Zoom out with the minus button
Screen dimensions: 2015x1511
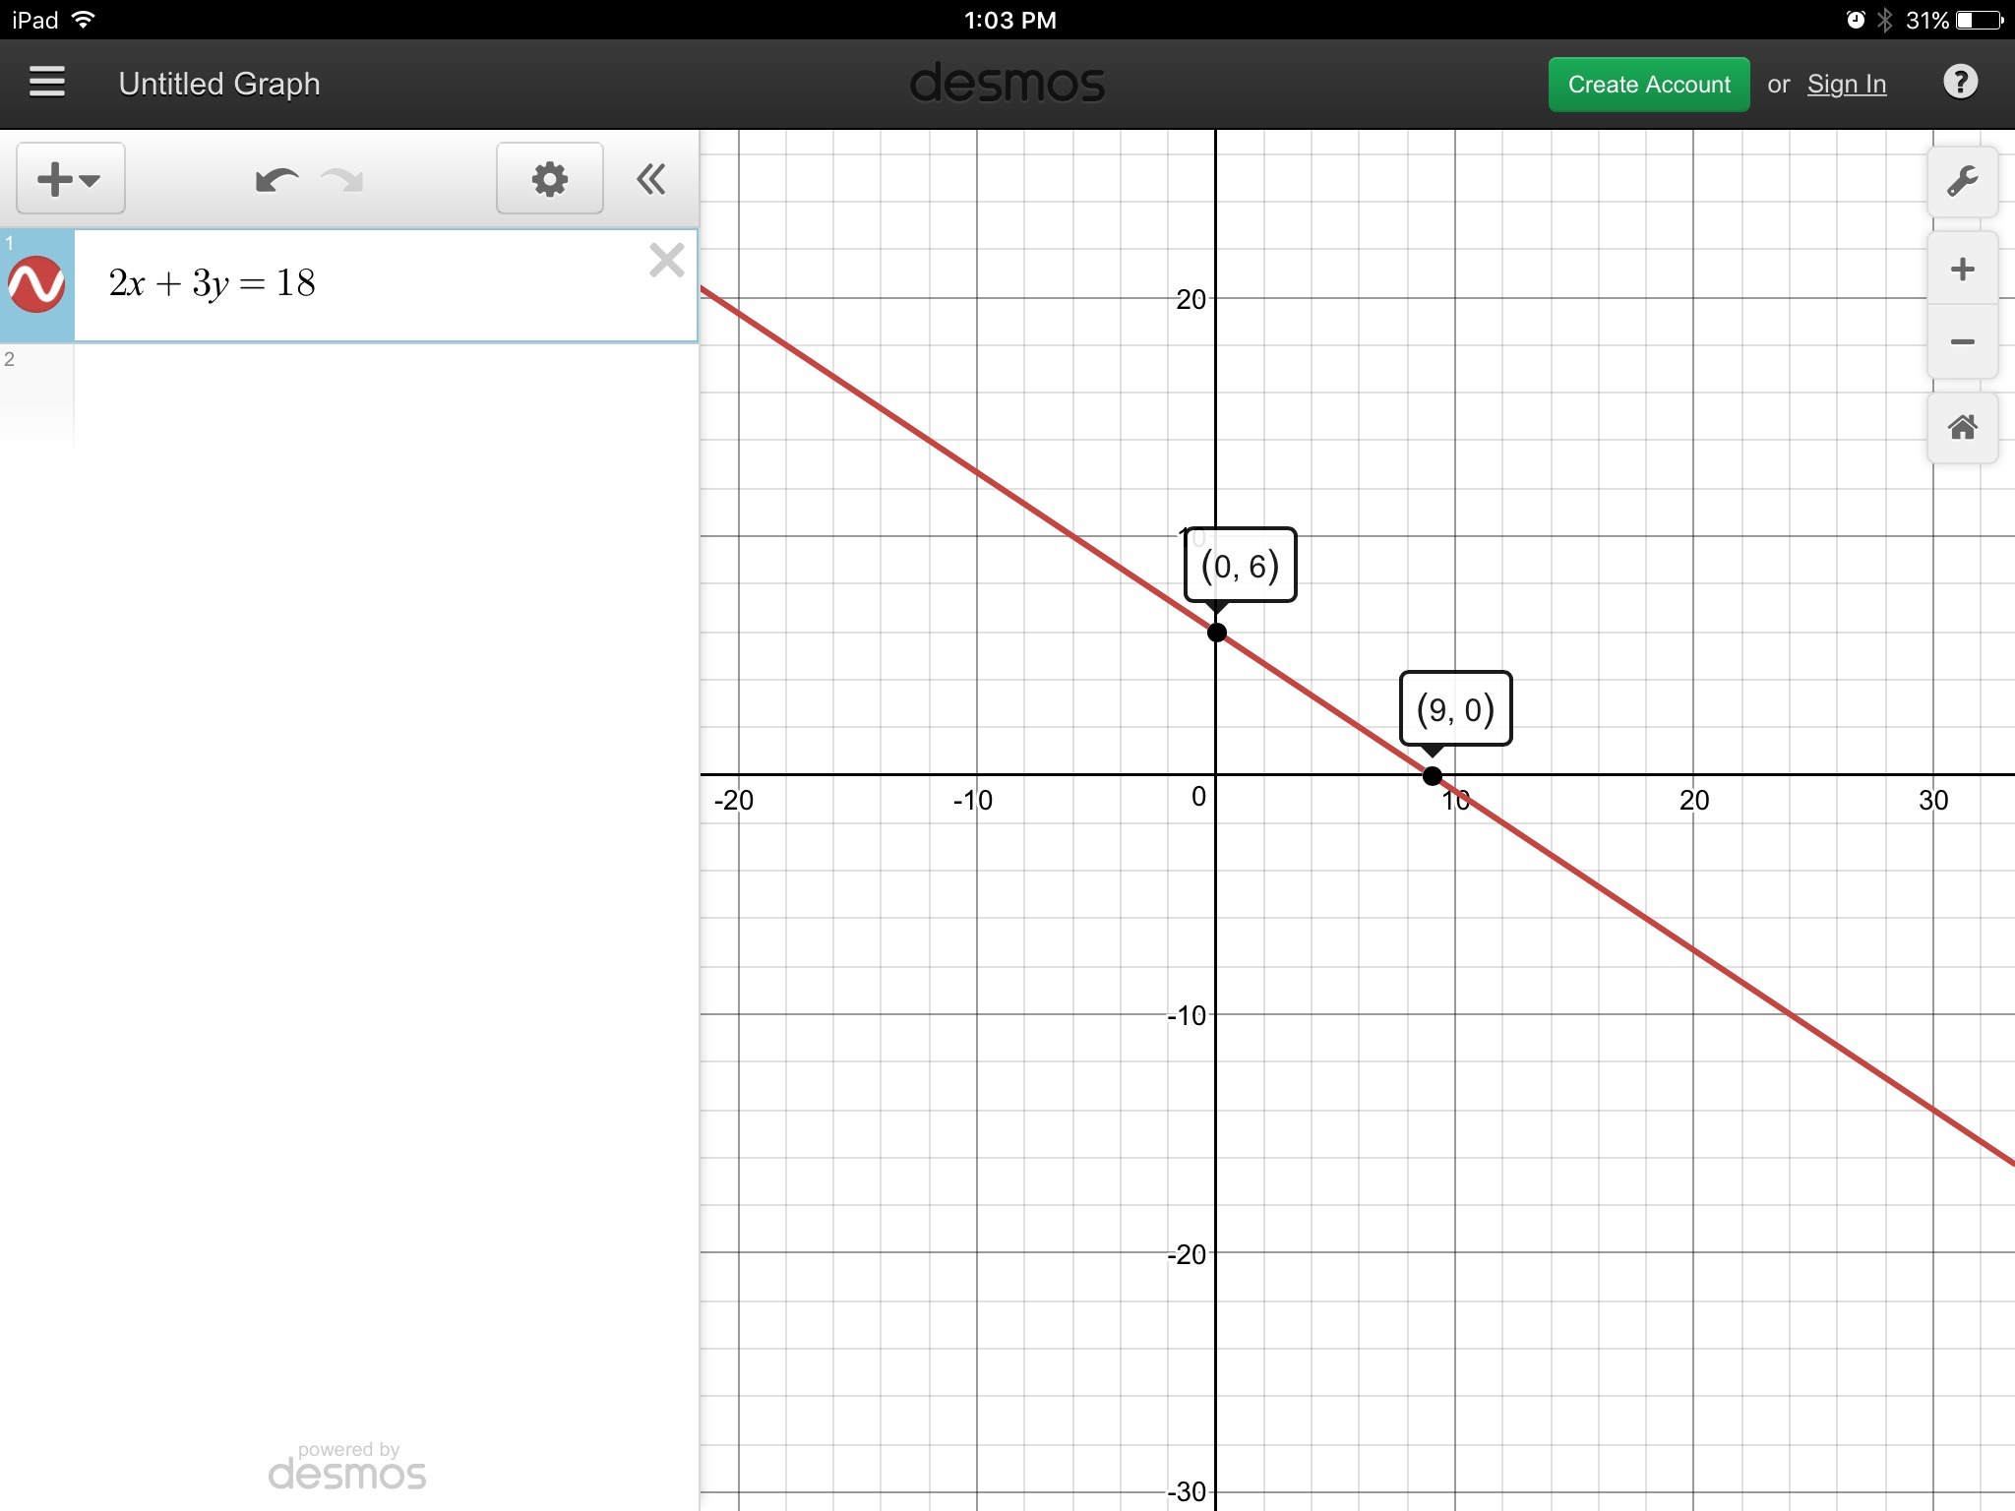pyautogui.click(x=1962, y=342)
